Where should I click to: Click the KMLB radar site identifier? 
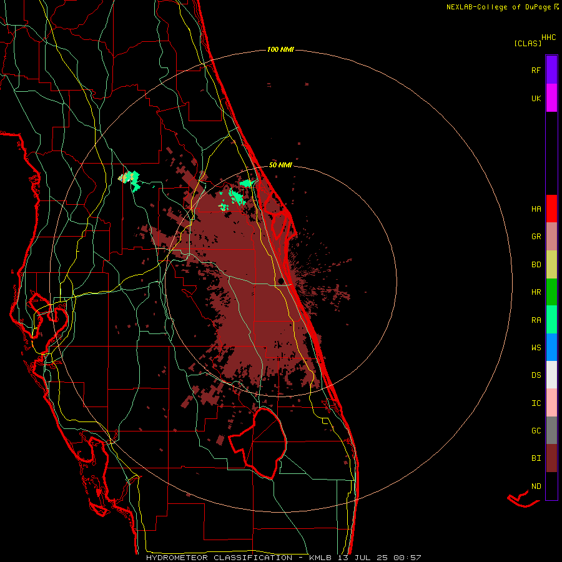(320, 558)
